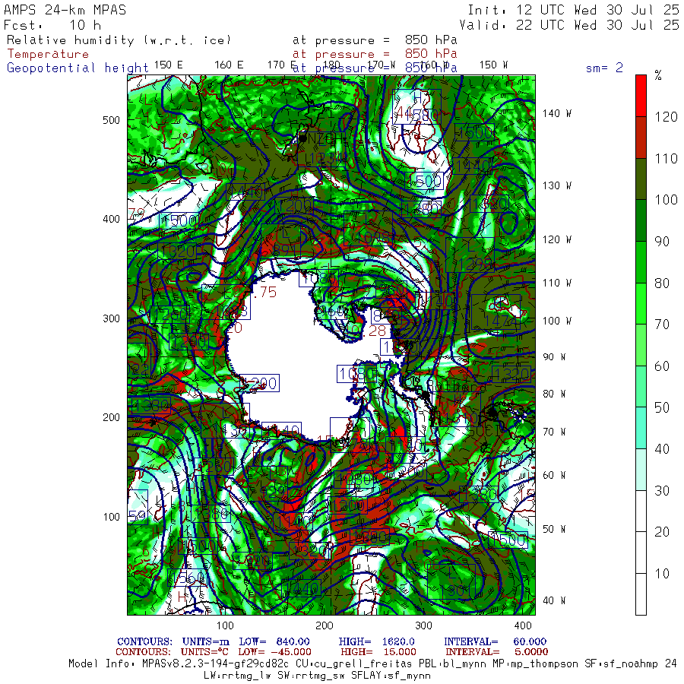
Task: Select the "Fcst: 10 h" forecast hour text
Action: (52, 25)
